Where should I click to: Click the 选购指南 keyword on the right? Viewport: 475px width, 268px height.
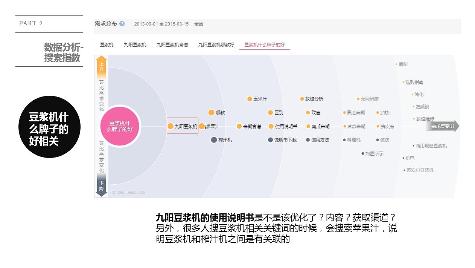pyautogui.click(x=415, y=82)
